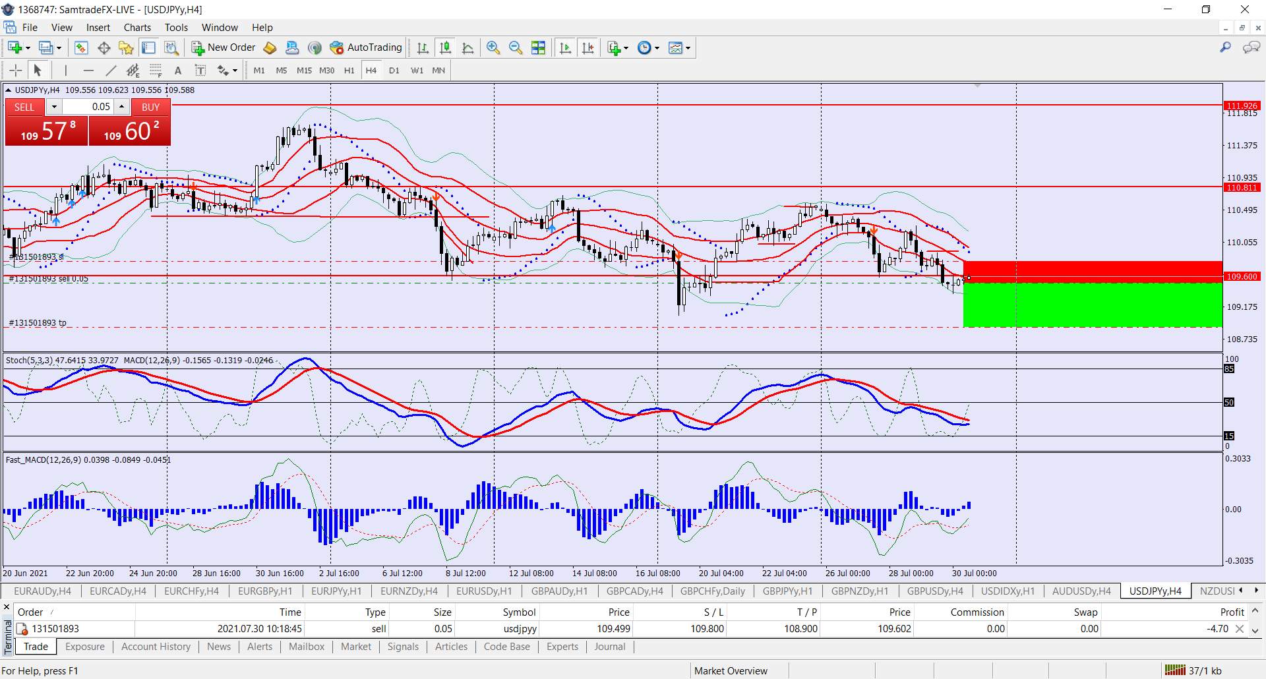
Task: Open MetaEditor with the yellow book icon
Action: tap(270, 47)
